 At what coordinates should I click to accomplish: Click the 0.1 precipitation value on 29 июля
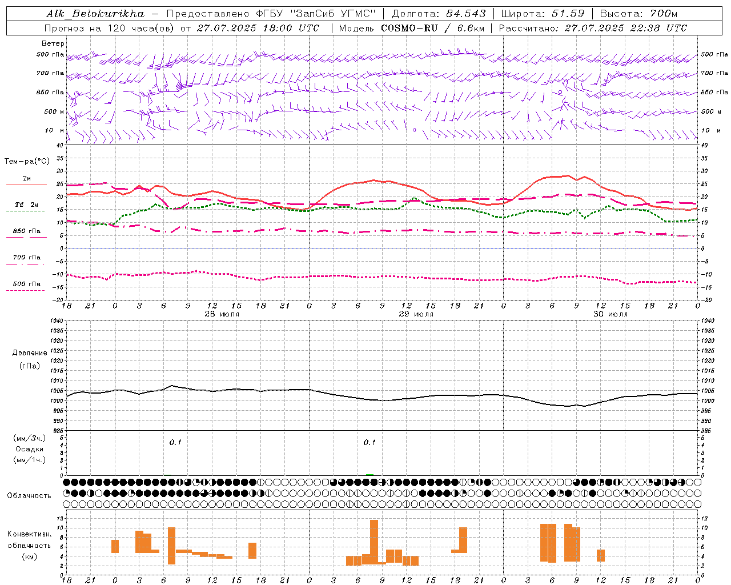(369, 442)
